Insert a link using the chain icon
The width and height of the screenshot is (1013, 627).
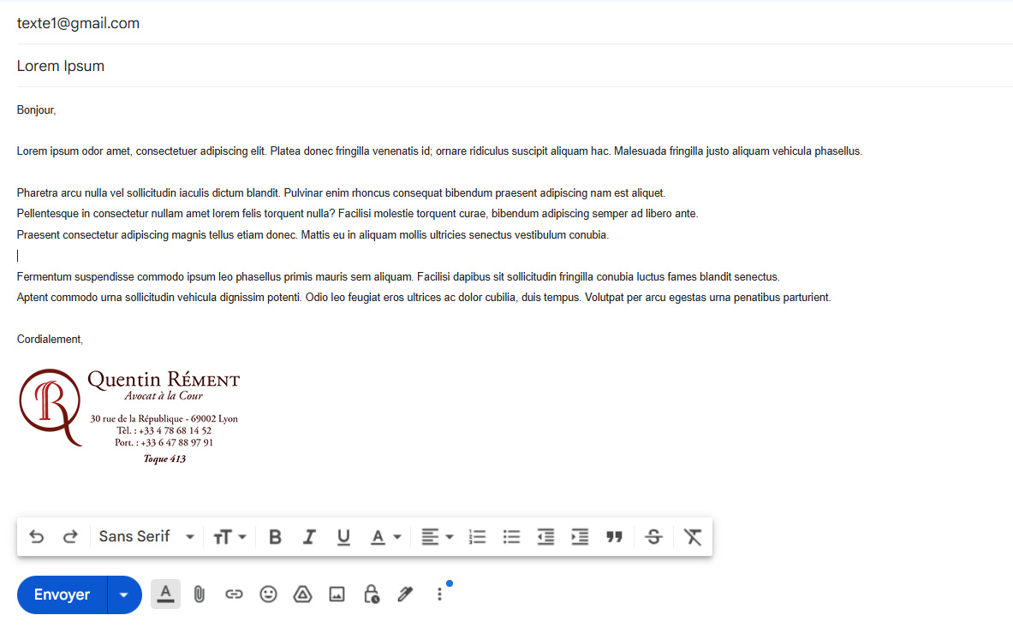(x=234, y=594)
